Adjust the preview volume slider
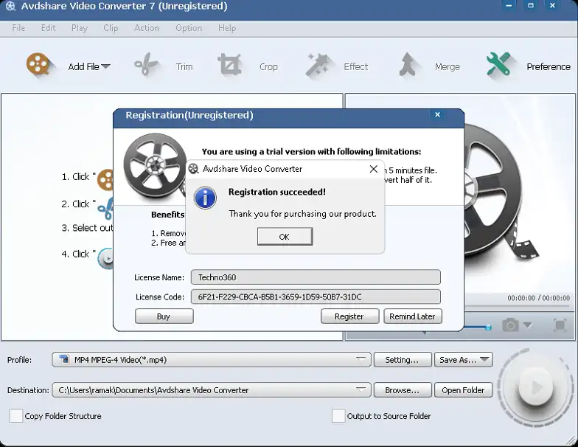 (x=487, y=326)
